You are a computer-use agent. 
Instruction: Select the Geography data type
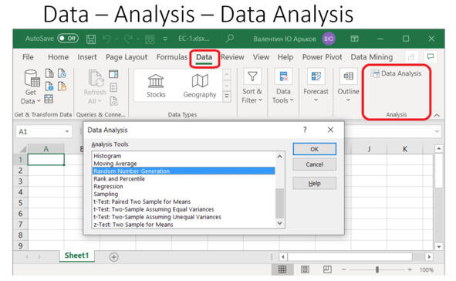coord(200,86)
